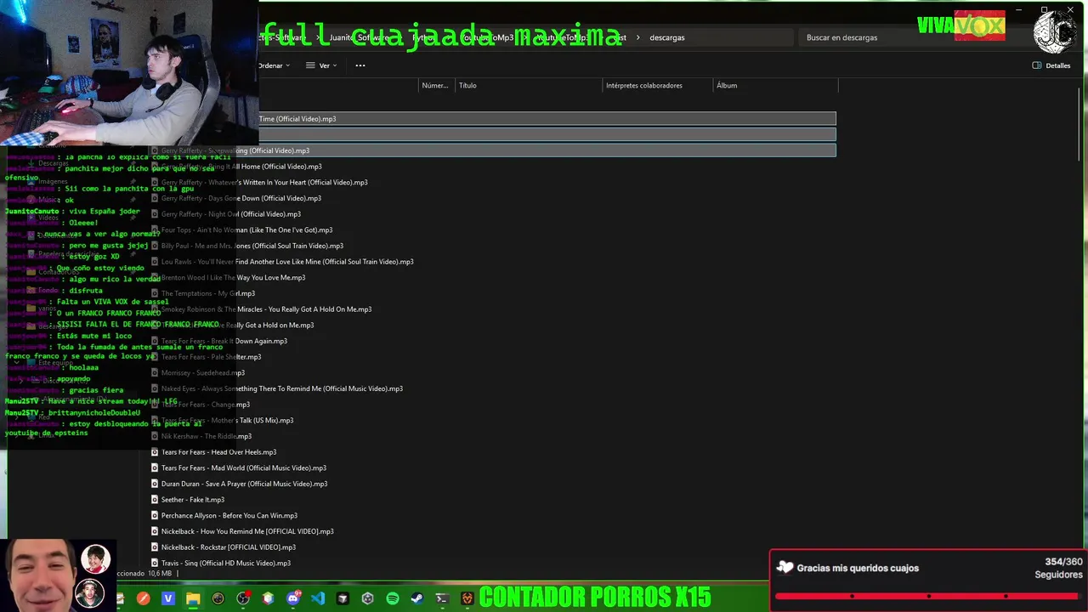The height and width of the screenshot is (612, 1088).
Task: Click mp3 icon beside Duran Duran - Save A Prayer
Action: click(x=155, y=484)
